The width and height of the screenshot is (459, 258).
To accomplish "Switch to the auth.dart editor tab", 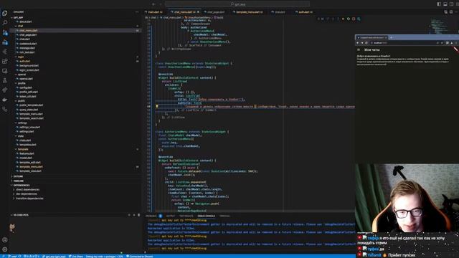I will 306,12.
